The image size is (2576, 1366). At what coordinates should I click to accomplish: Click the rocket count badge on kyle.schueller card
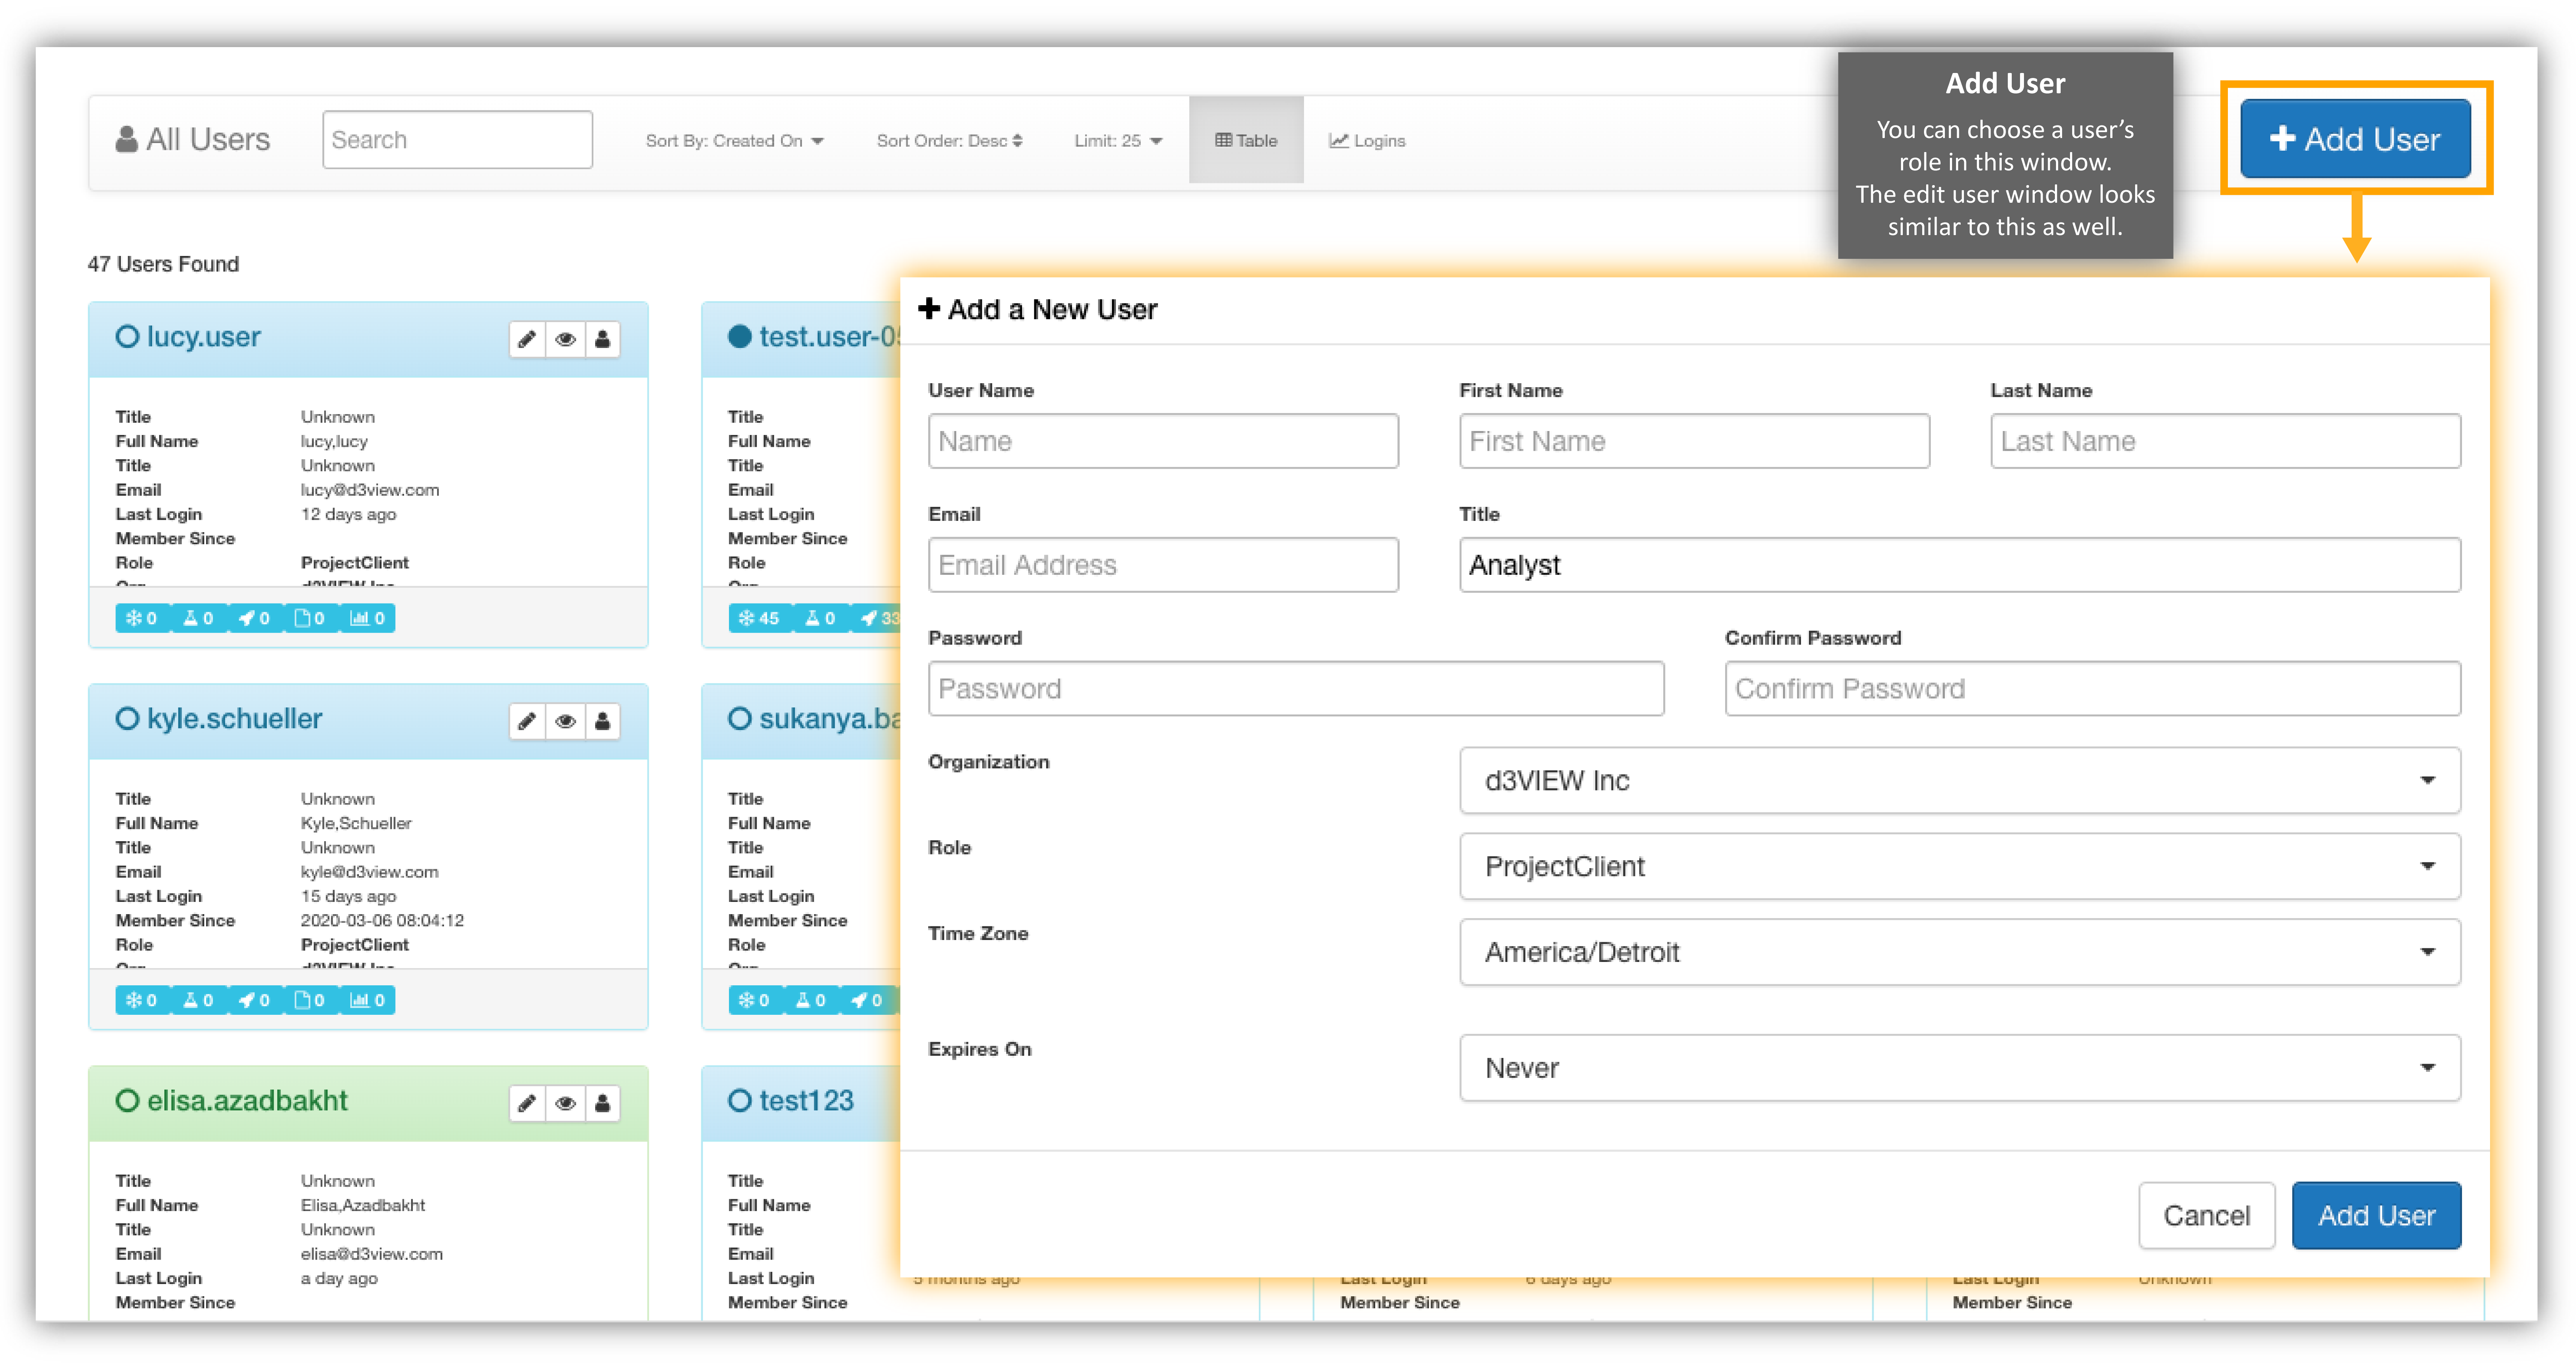click(x=255, y=1000)
